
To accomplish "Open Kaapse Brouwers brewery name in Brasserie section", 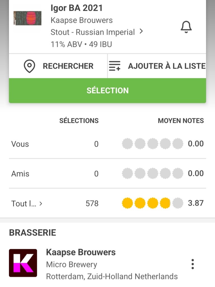I will [x=81, y=252].
